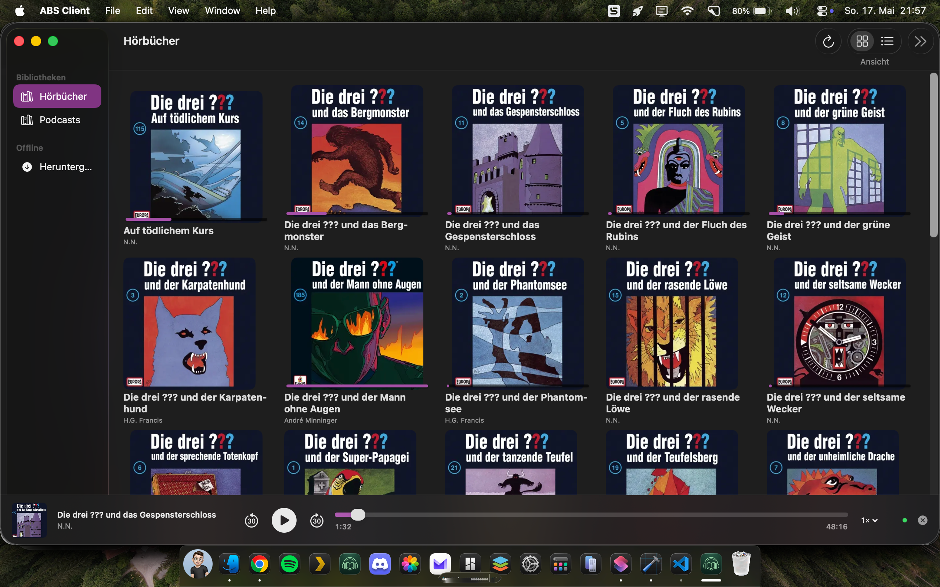Image resolution: width=940 pixels, height=587 pixels.
Task: Open the und der rasende Löwe cover
Action: (x=672, y=323)
